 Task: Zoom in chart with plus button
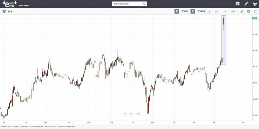[131, 114]
